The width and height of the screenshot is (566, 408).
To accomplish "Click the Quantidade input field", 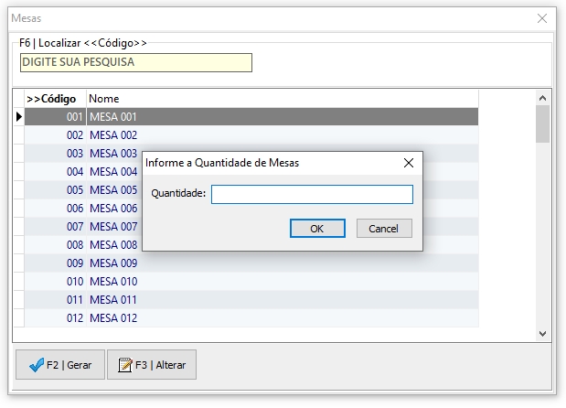I will click(312, 194).
